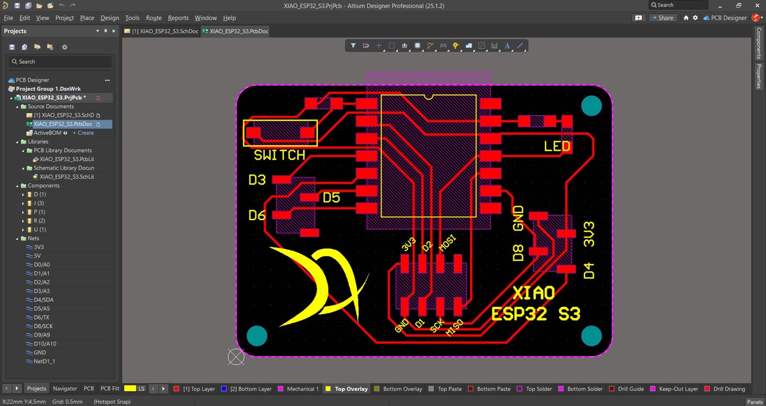The height and width of the screenshot is (406, 766).
Task: Click the ActiveBOM Create link
Action: (83, 133)
